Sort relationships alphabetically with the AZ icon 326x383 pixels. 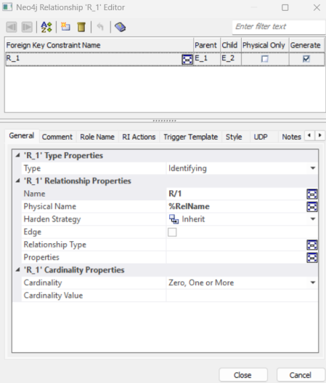point(46,27)
